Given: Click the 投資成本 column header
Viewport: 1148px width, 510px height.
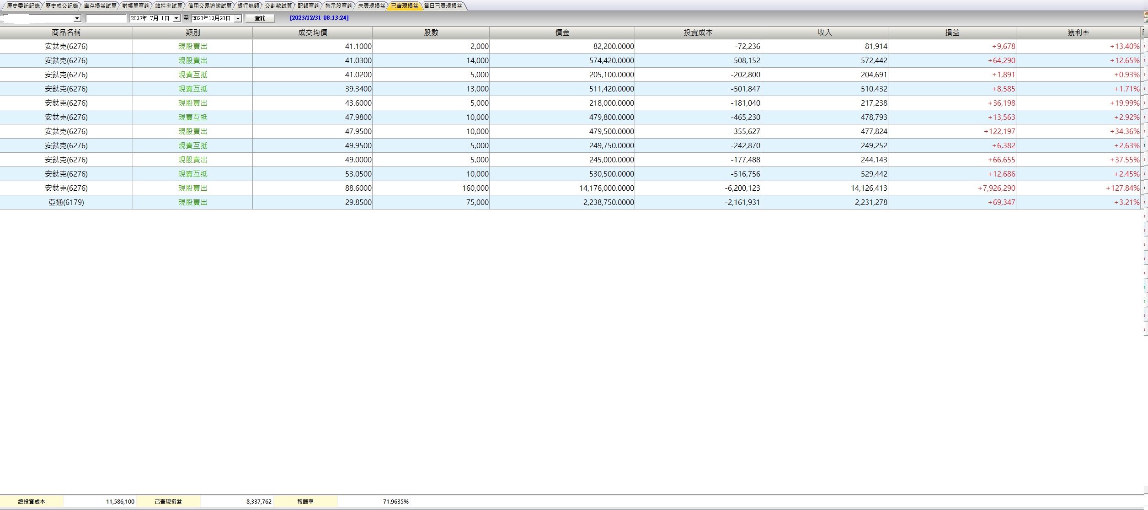Looking at the screenshot, I should coord(698,32).
